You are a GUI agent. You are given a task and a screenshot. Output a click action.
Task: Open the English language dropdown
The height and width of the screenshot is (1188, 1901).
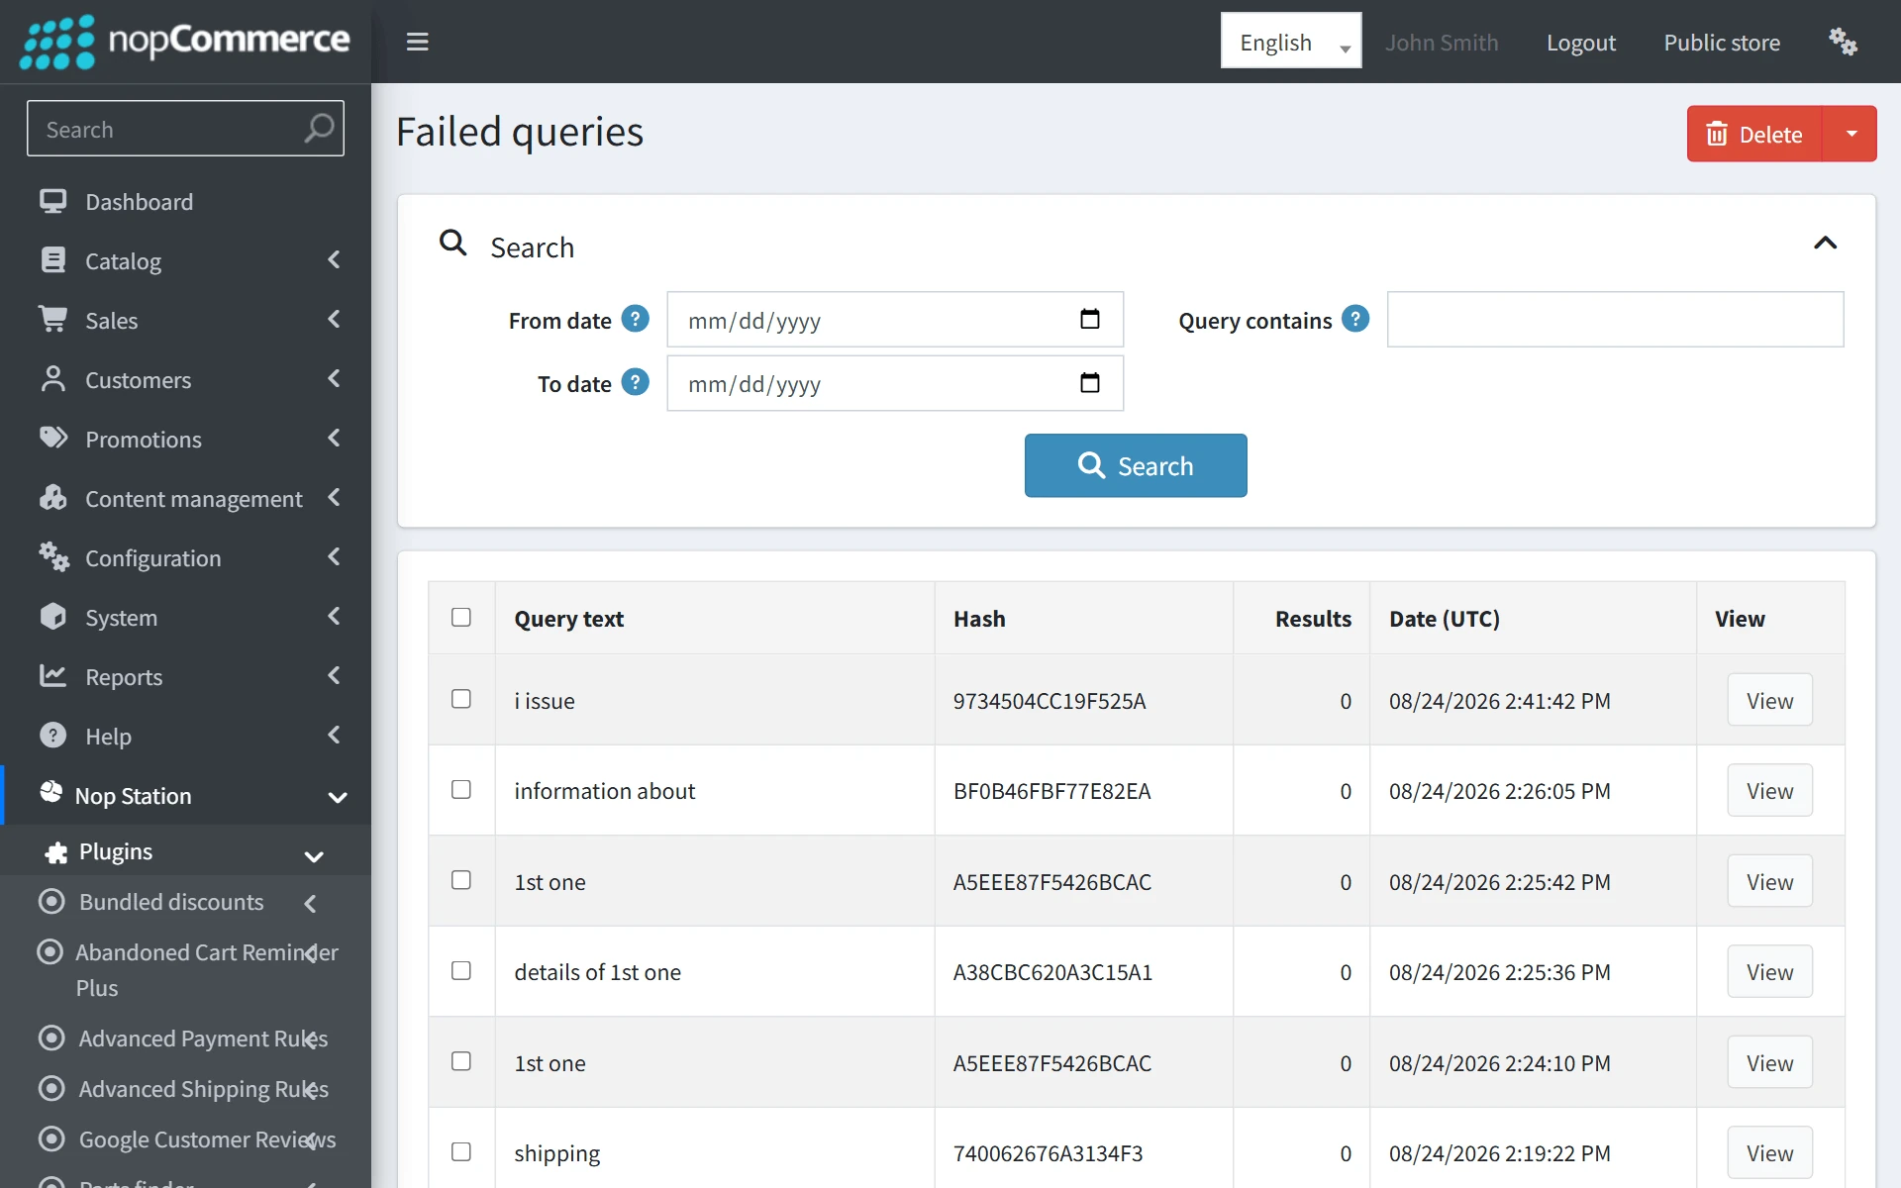point(1291,41)
